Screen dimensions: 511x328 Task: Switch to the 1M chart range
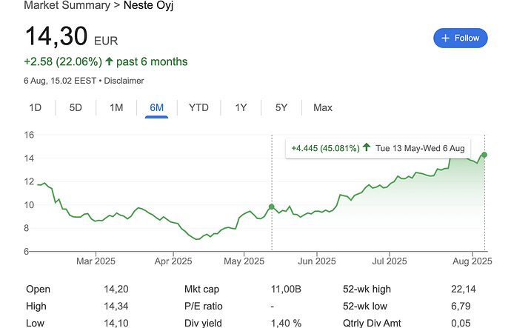click(116, 107)
